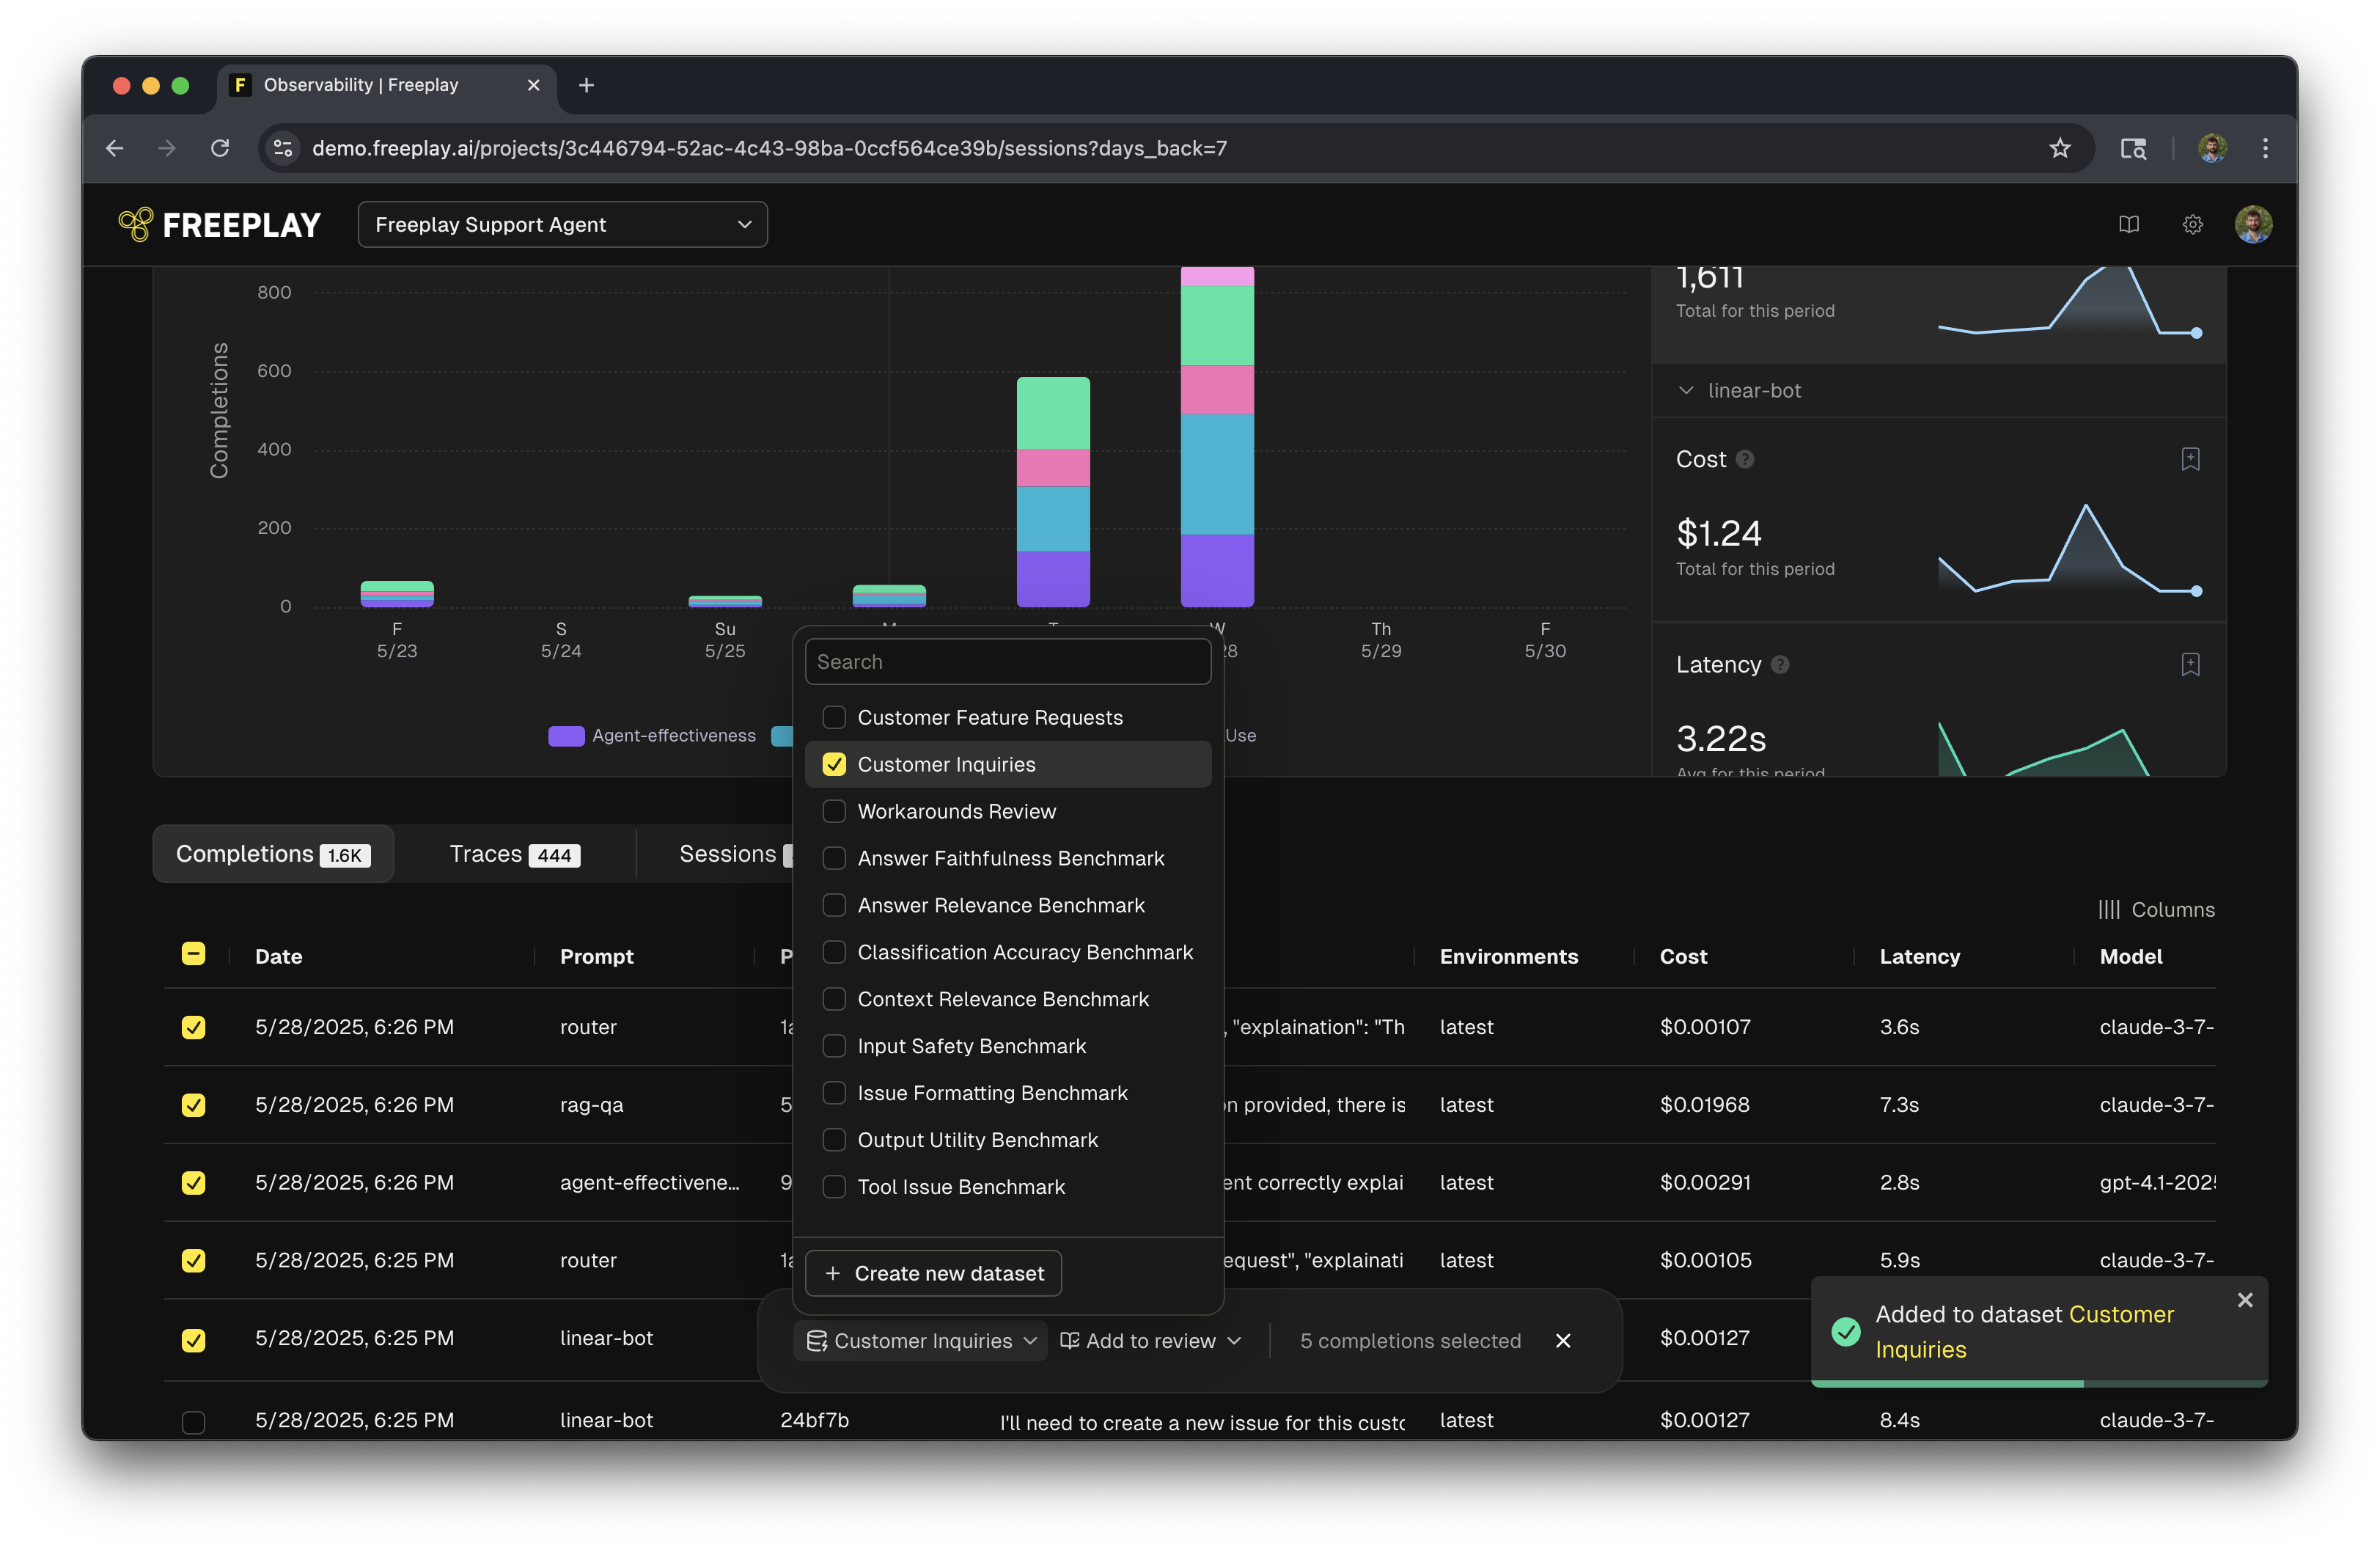This screenshot has height=1549, width=2380.
Task: Open the settings gear icon
Action: pyautogui.click(x=2192, y=224)
